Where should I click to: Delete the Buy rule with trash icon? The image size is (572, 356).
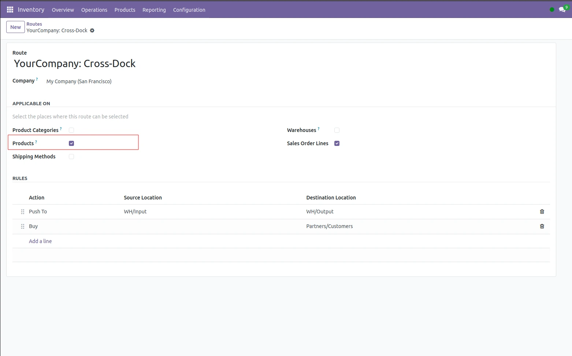[542, 226]
